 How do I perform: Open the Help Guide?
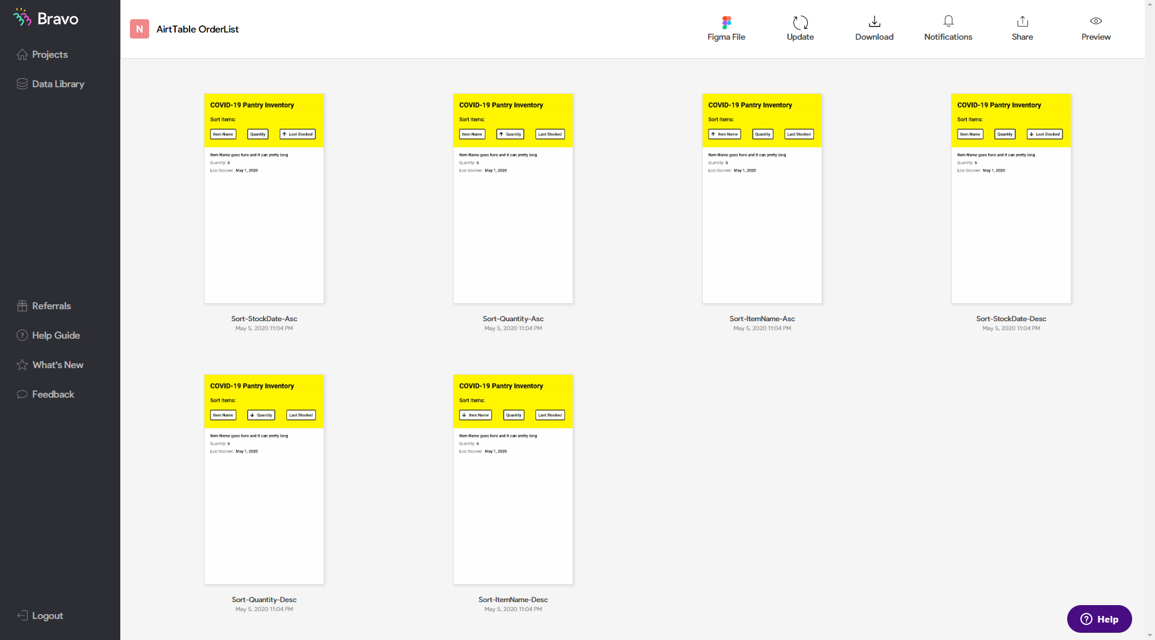coord(55,336)
